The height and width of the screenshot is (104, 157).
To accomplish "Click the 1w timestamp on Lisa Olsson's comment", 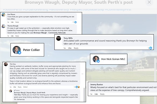I will click(8, 22).
